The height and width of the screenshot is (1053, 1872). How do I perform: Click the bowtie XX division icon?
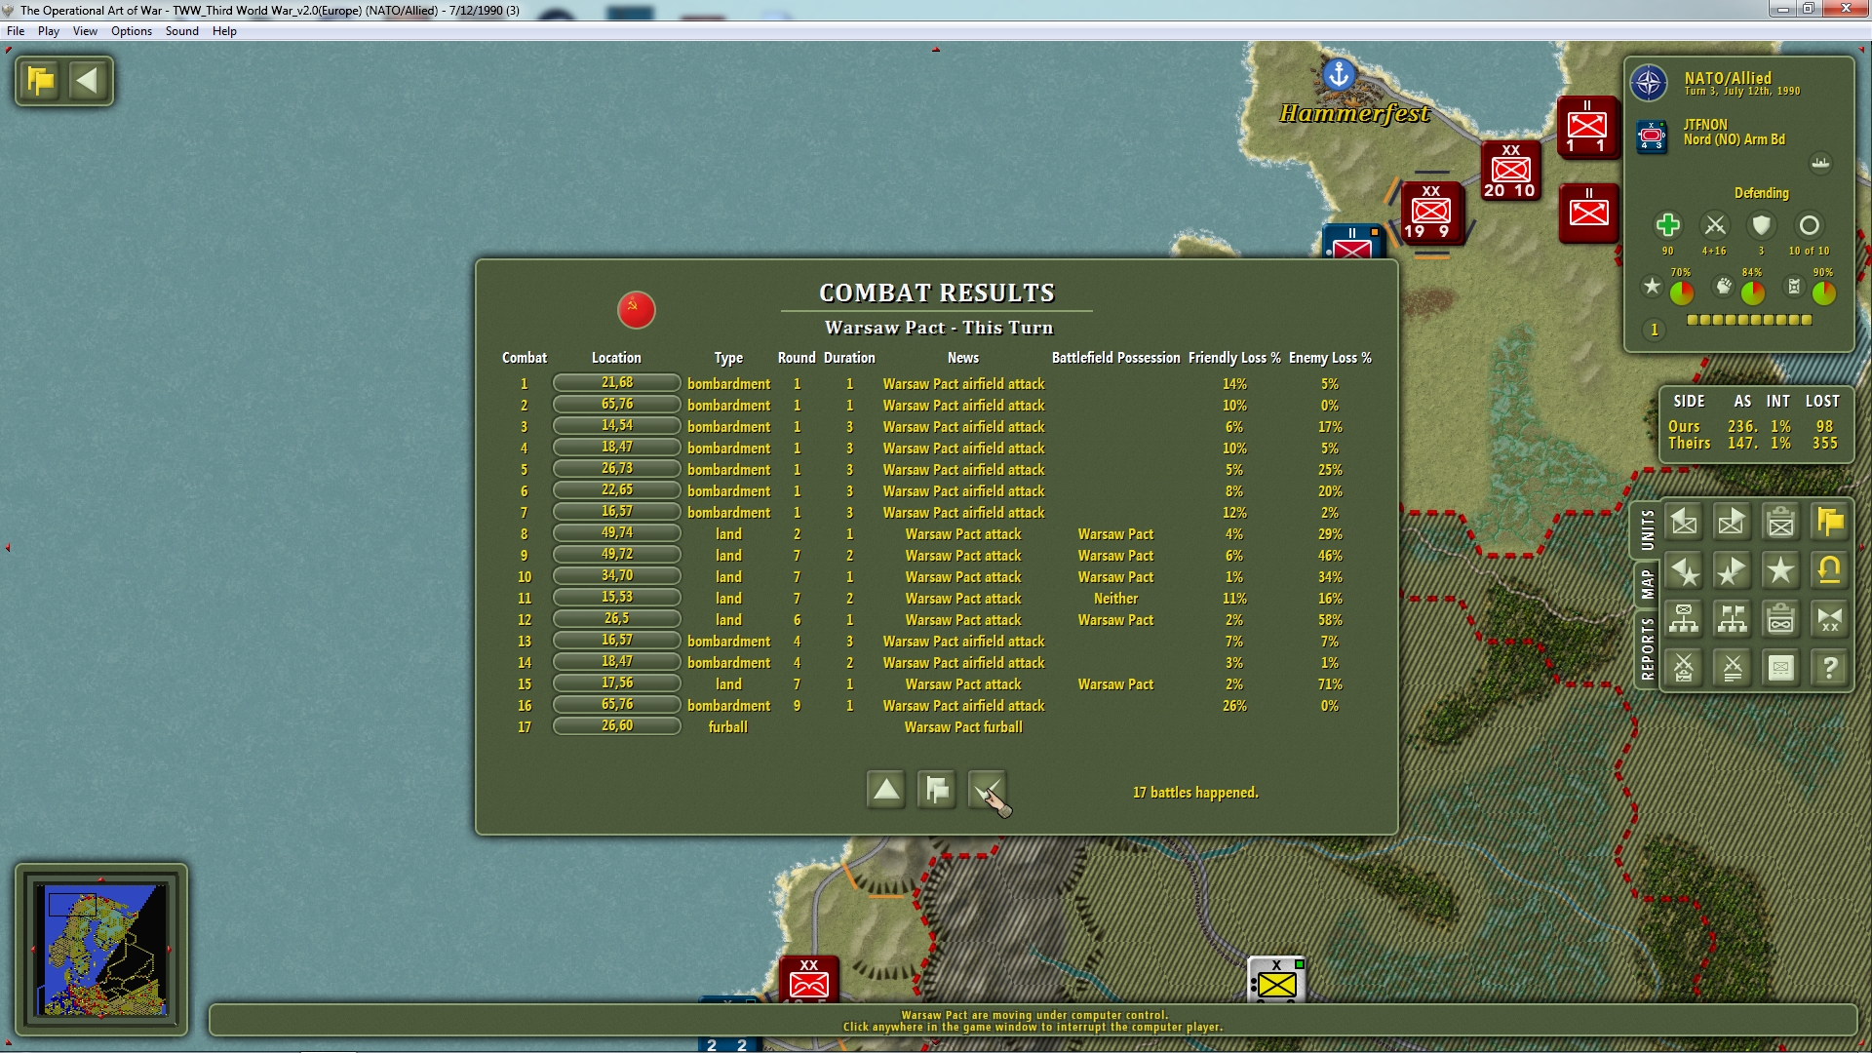(x=1830, y=620)
